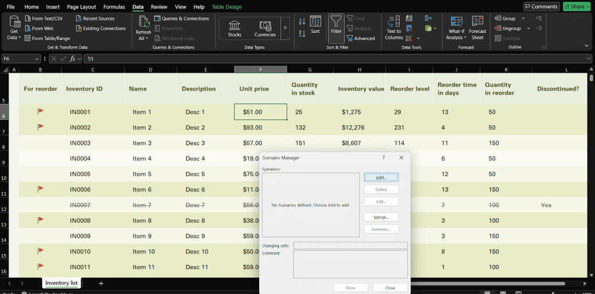Screen dimensions: 595x294
Task: Import data From Web
Action: pyautogui.click(x=39, y=28)
